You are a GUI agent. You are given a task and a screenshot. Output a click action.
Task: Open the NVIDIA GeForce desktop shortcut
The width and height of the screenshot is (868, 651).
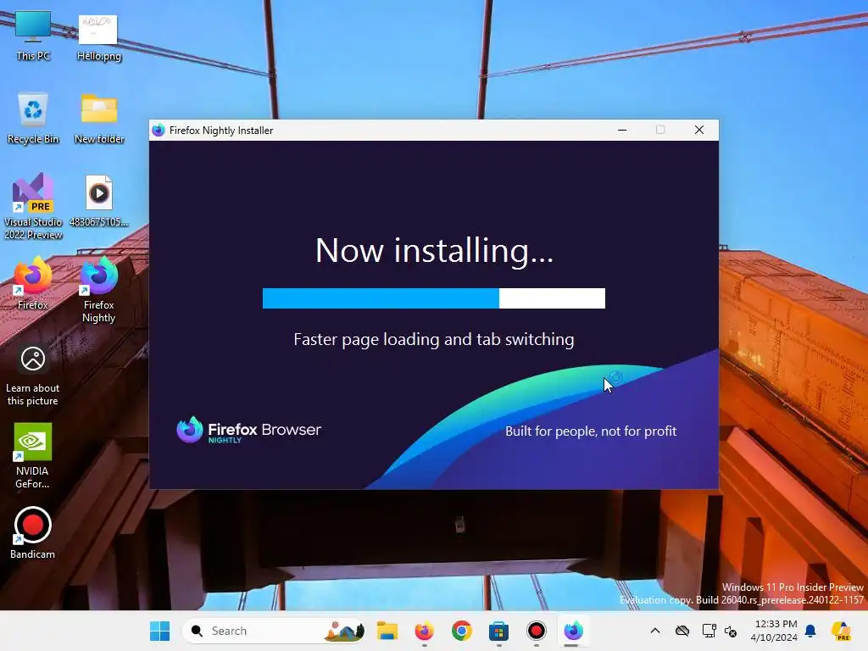pos(33,455)
